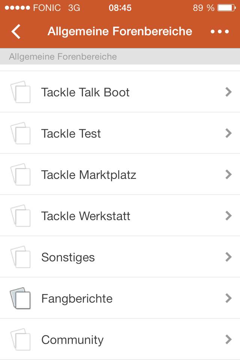Open the Tackle Werkstatt forum
Image resolution: width=240 pixels, height=360 pixels.
point(86,216)
